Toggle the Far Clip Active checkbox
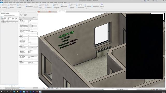The height and width of the screenshot is (93, 166). 29,41
